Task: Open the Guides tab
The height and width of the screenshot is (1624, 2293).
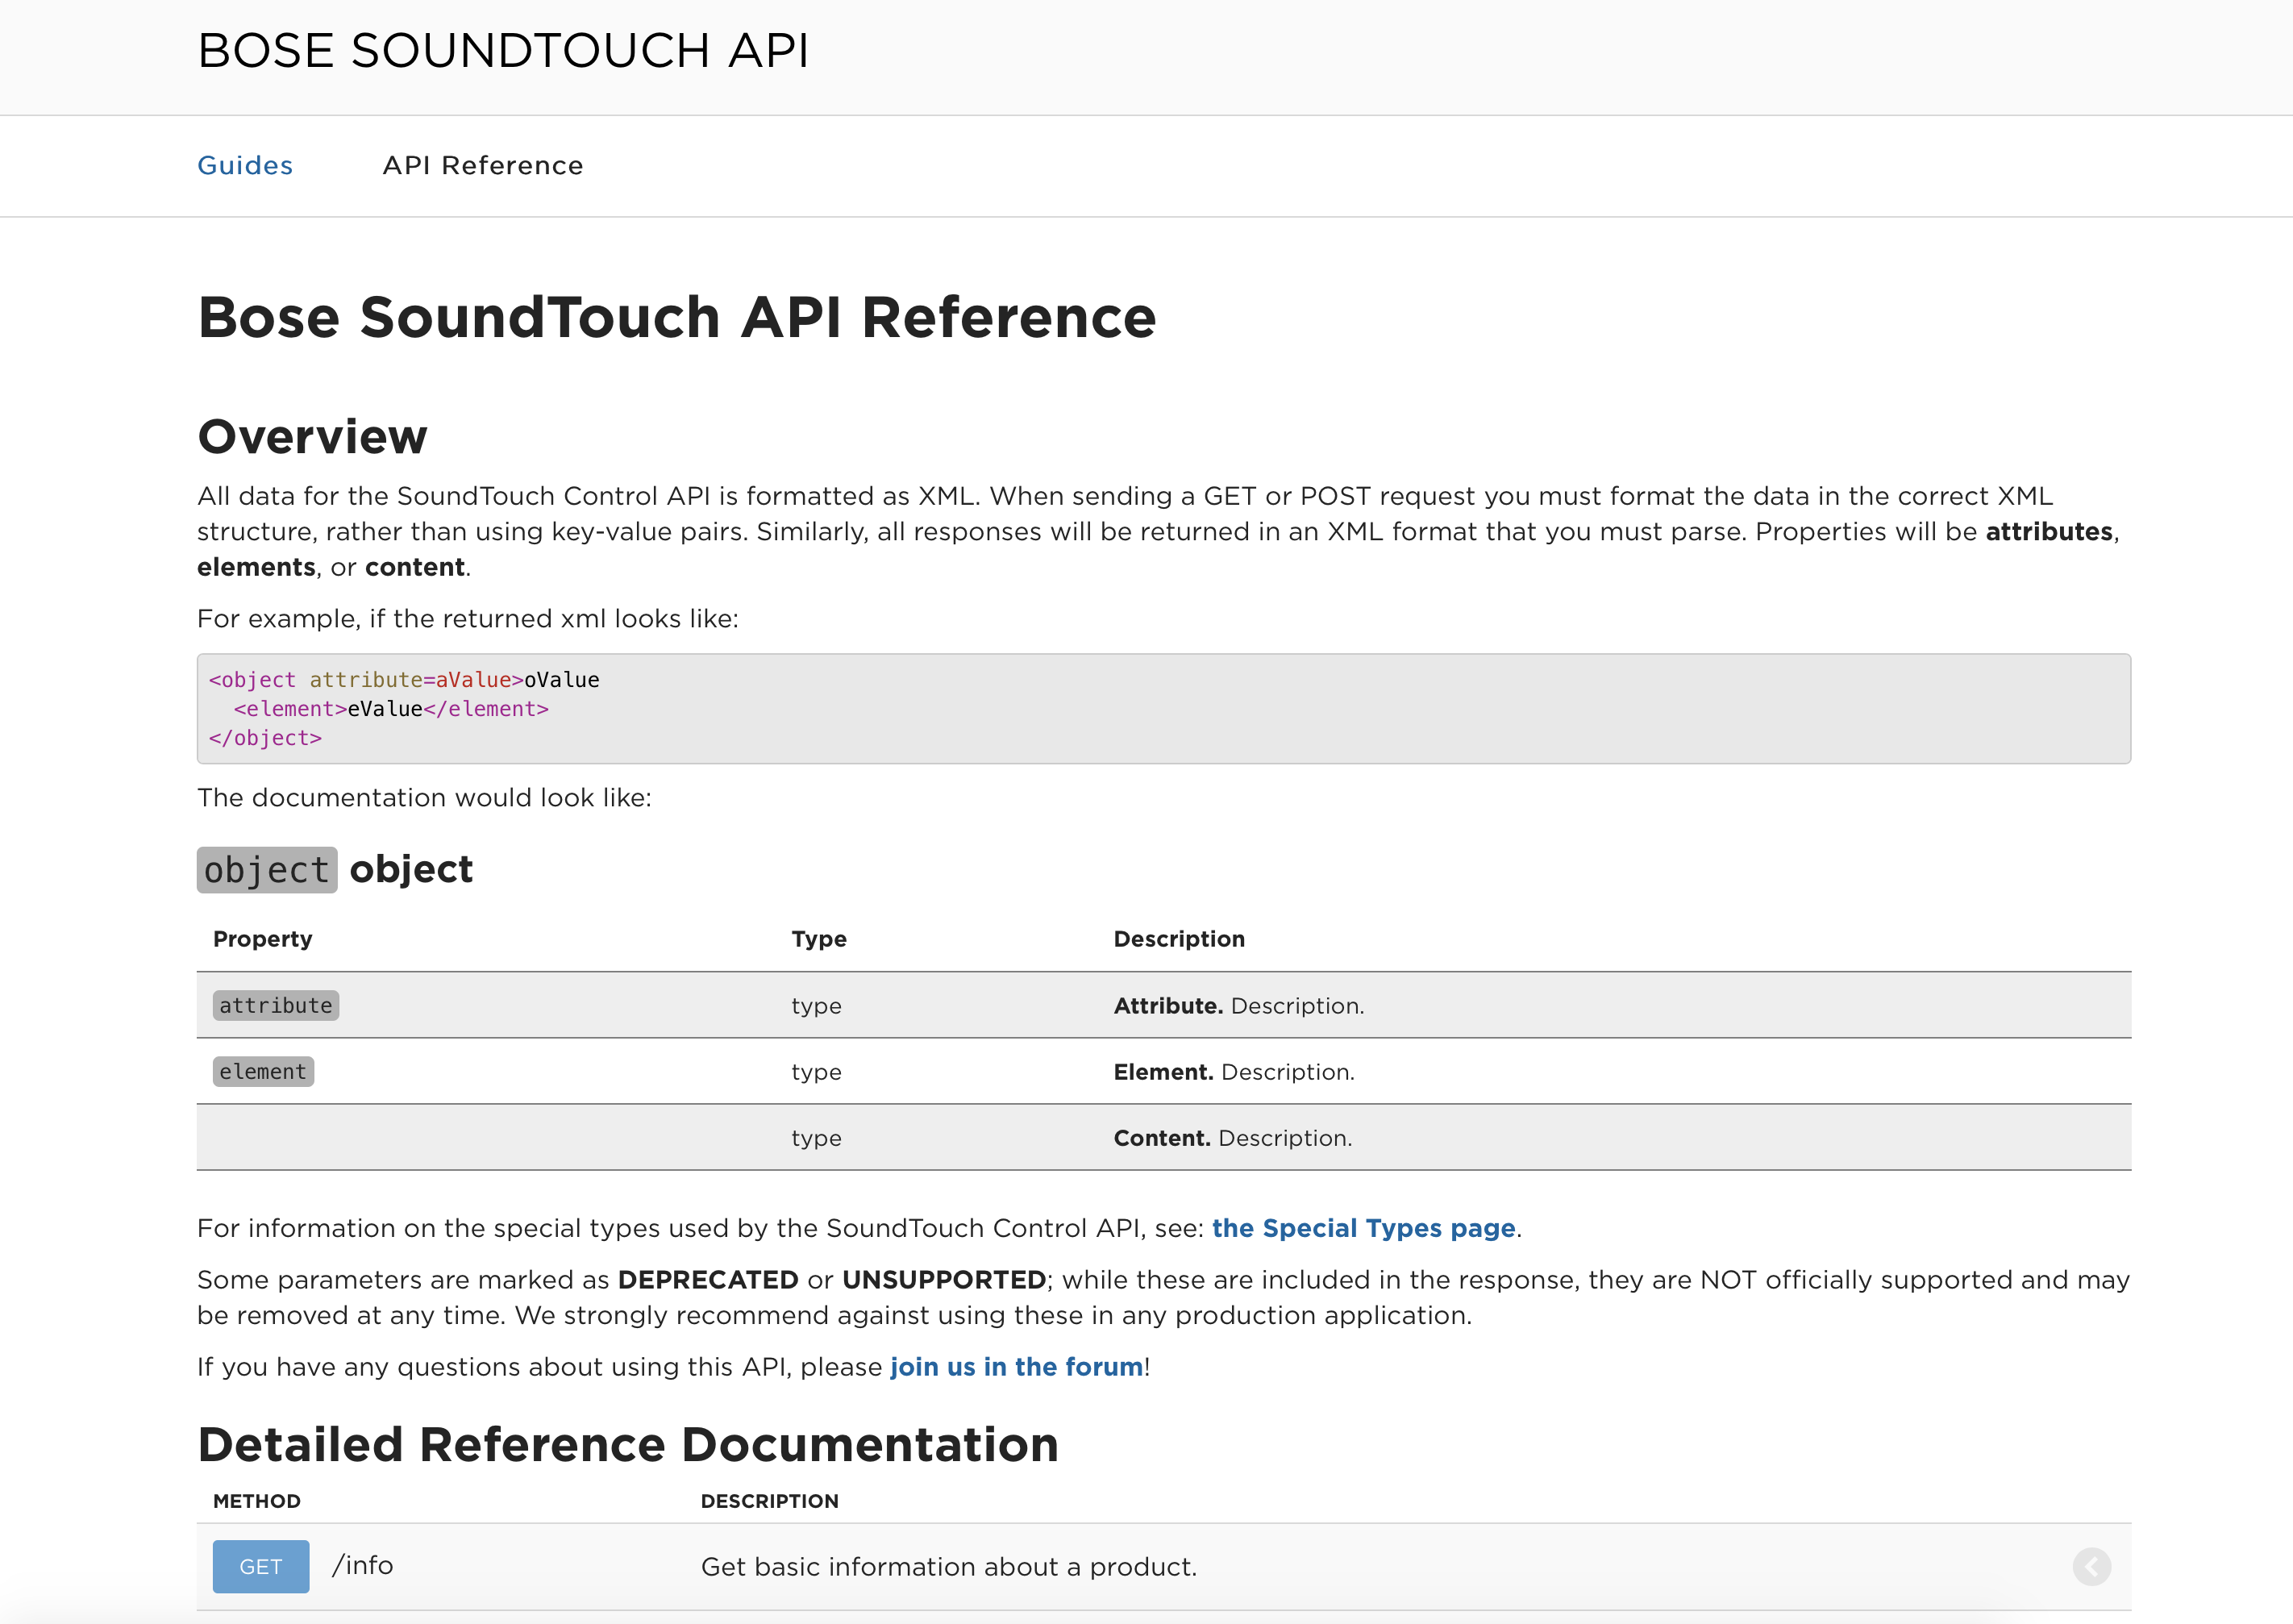Action: [x=245, y=165]
